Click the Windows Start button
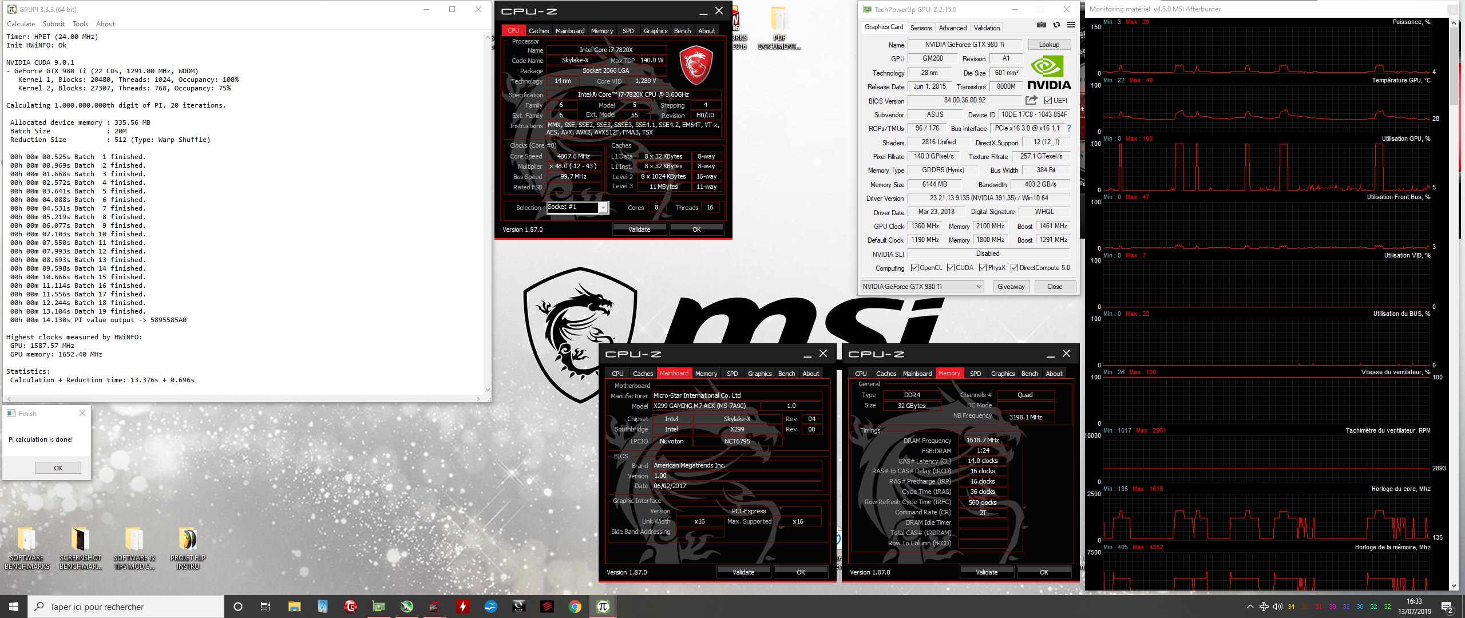The width and height of the screenshot is (1465, 618). coord(14,607)
